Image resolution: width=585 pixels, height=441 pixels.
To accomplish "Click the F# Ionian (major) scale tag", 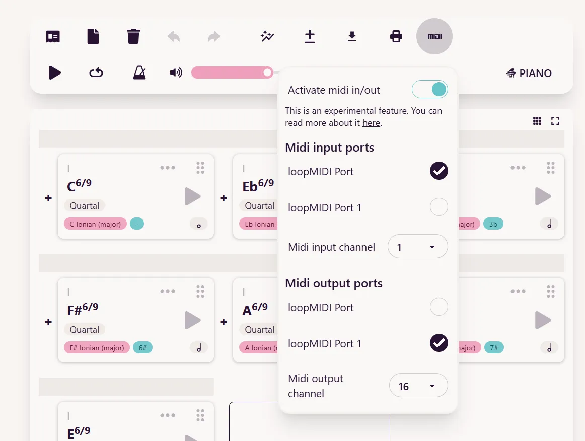I will 97,348.
